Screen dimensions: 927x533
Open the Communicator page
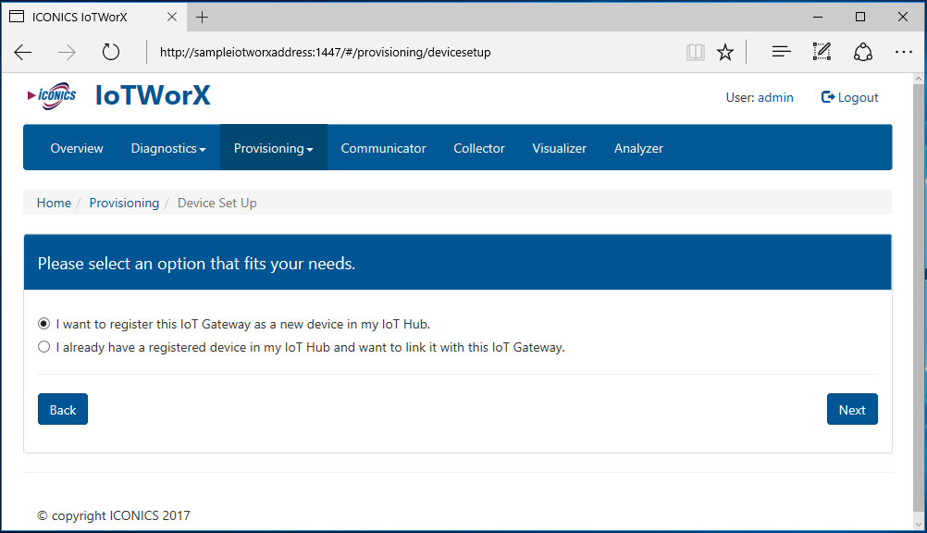383,148
